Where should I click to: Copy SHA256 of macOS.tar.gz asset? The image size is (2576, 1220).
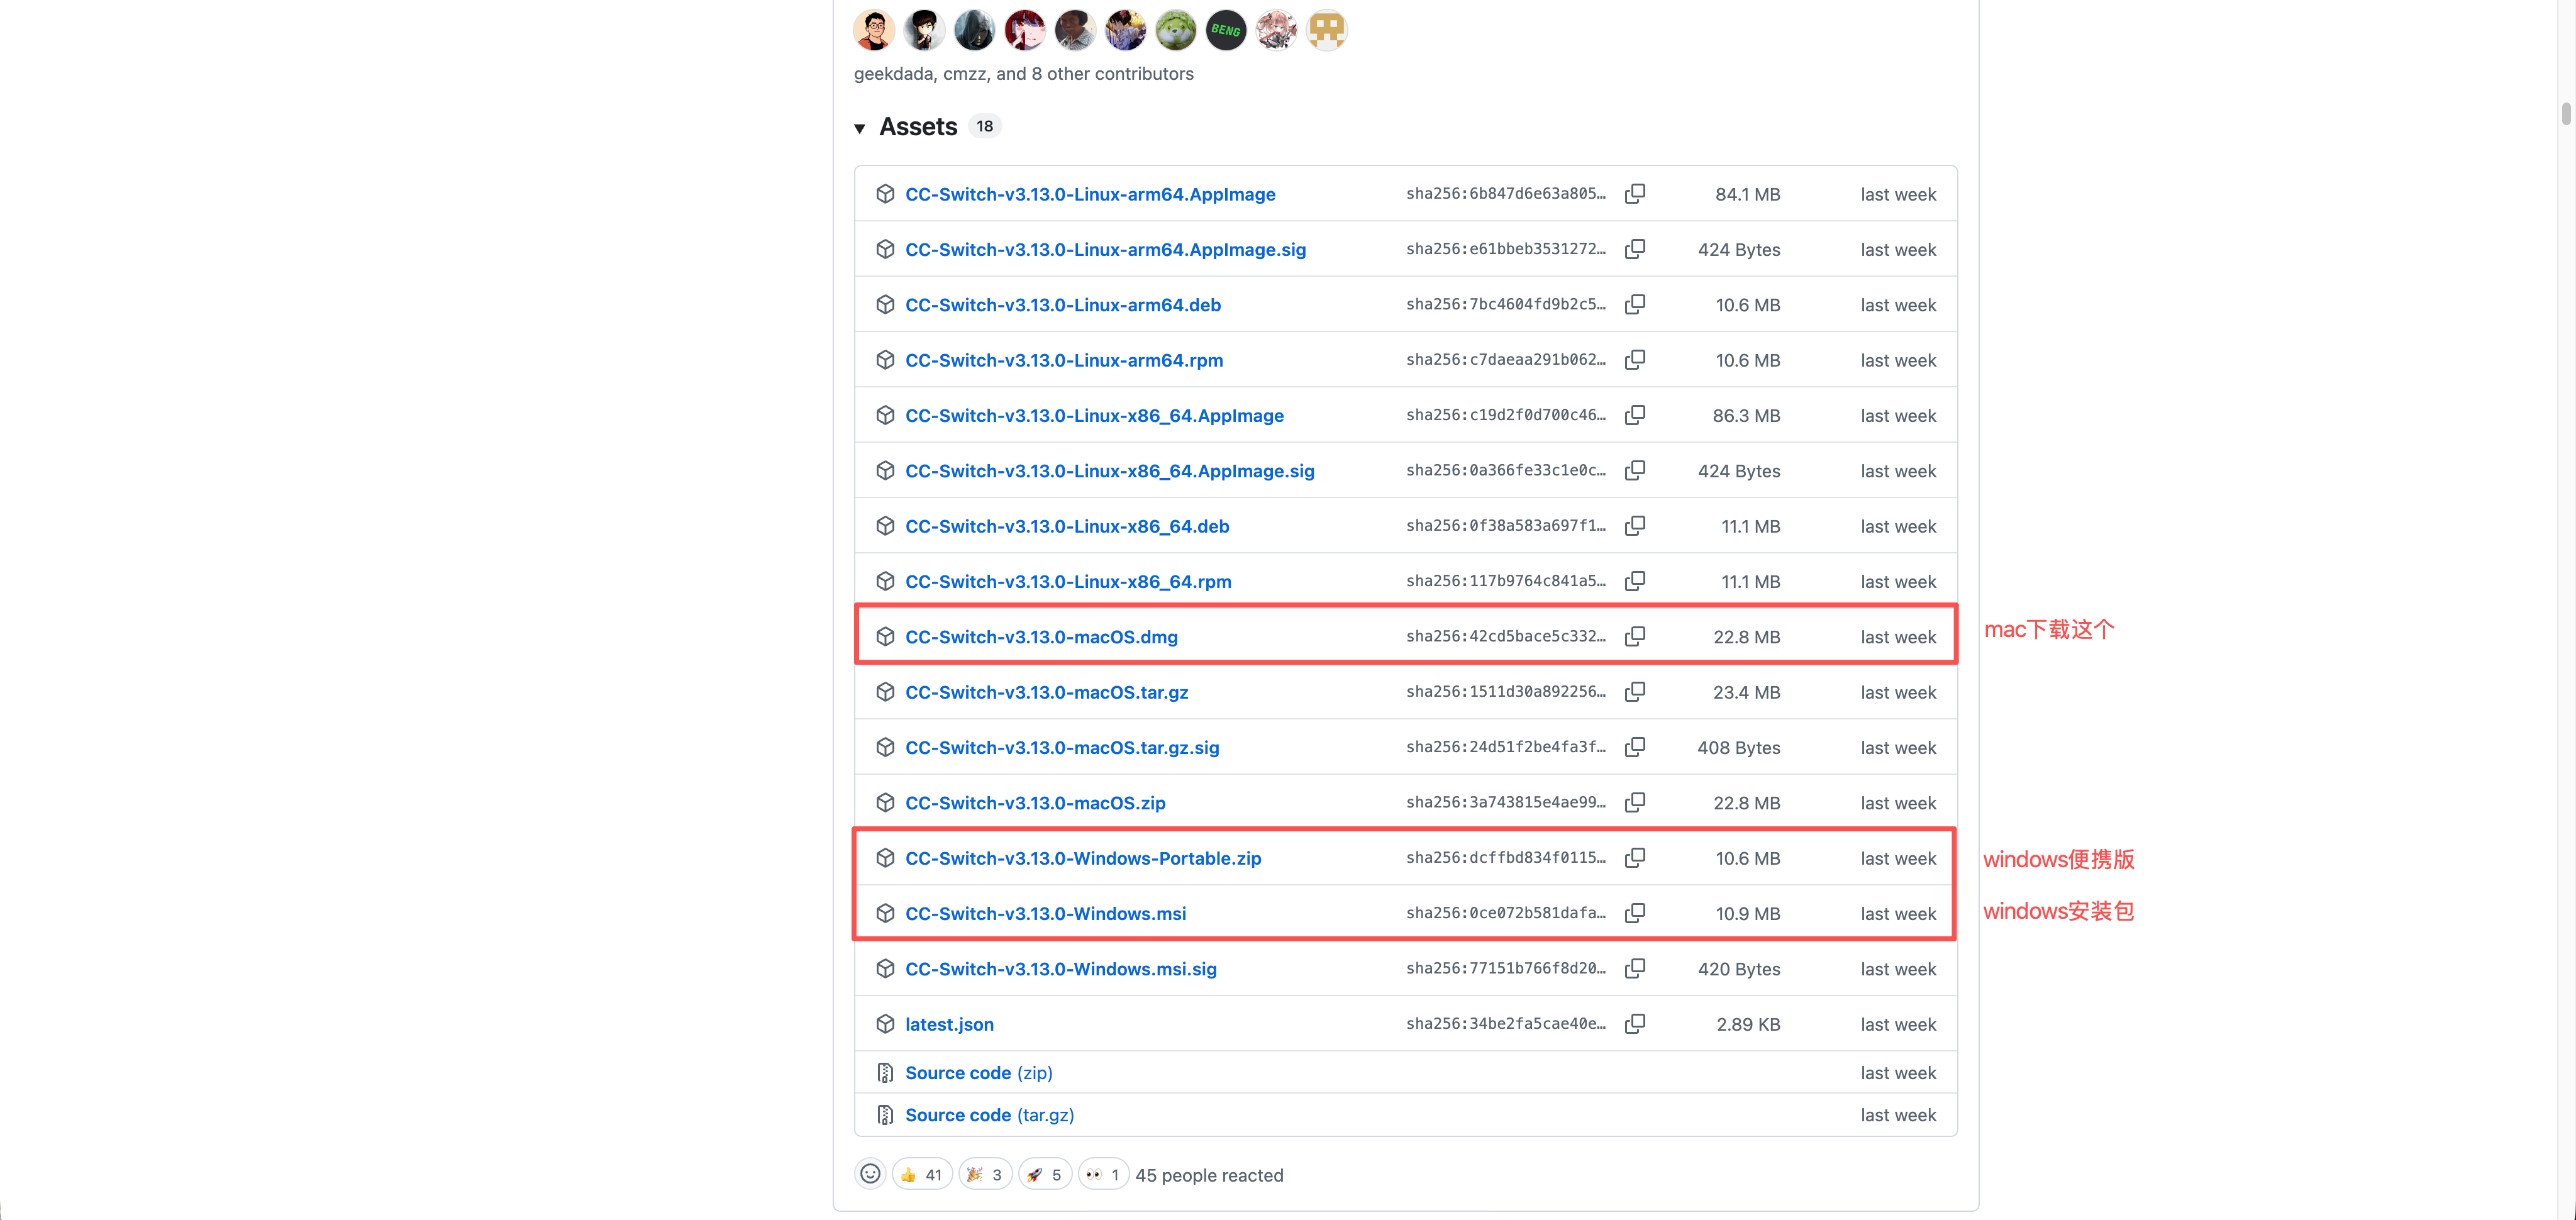1634,691
